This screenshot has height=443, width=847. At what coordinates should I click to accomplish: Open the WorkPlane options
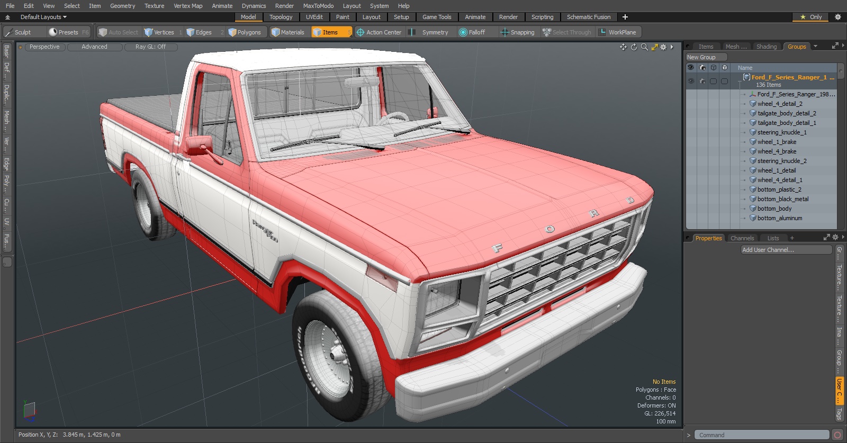618,32
